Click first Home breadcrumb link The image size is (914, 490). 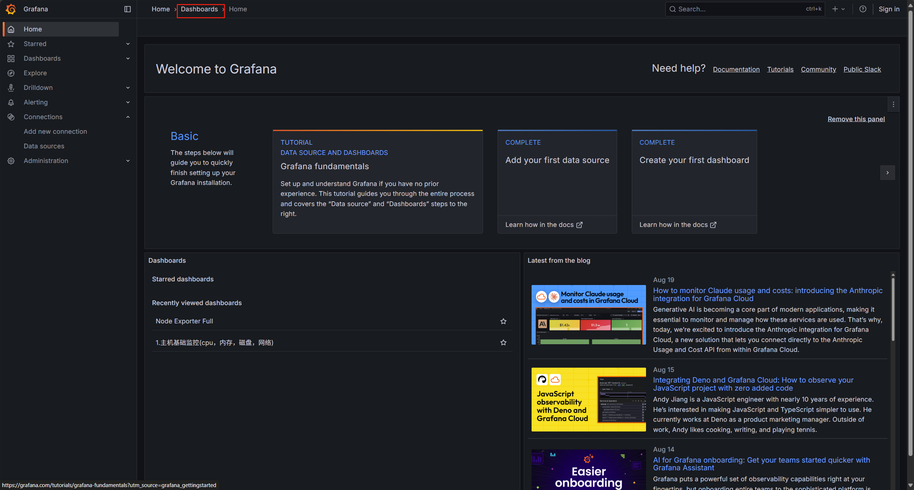point(160,9)
